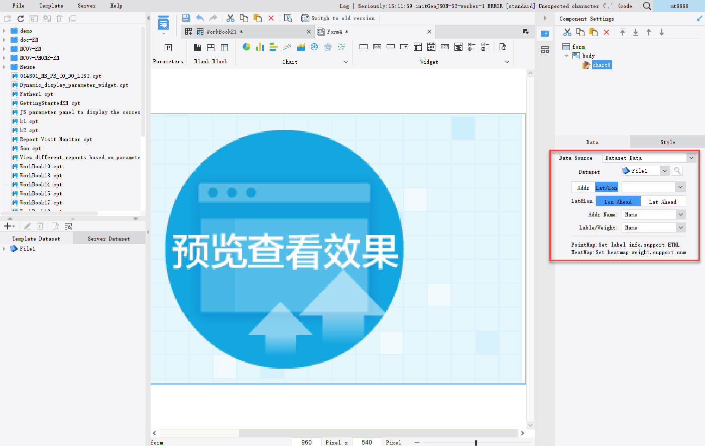The width and height of the screenshot is (705, 446).
Task: Click the Save icon in the toolbar
Action: (186, 18)
